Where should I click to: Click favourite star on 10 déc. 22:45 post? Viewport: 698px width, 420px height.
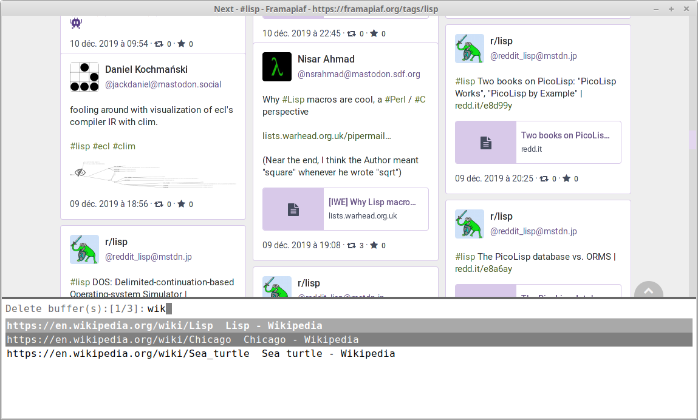[x=374, y=33]
